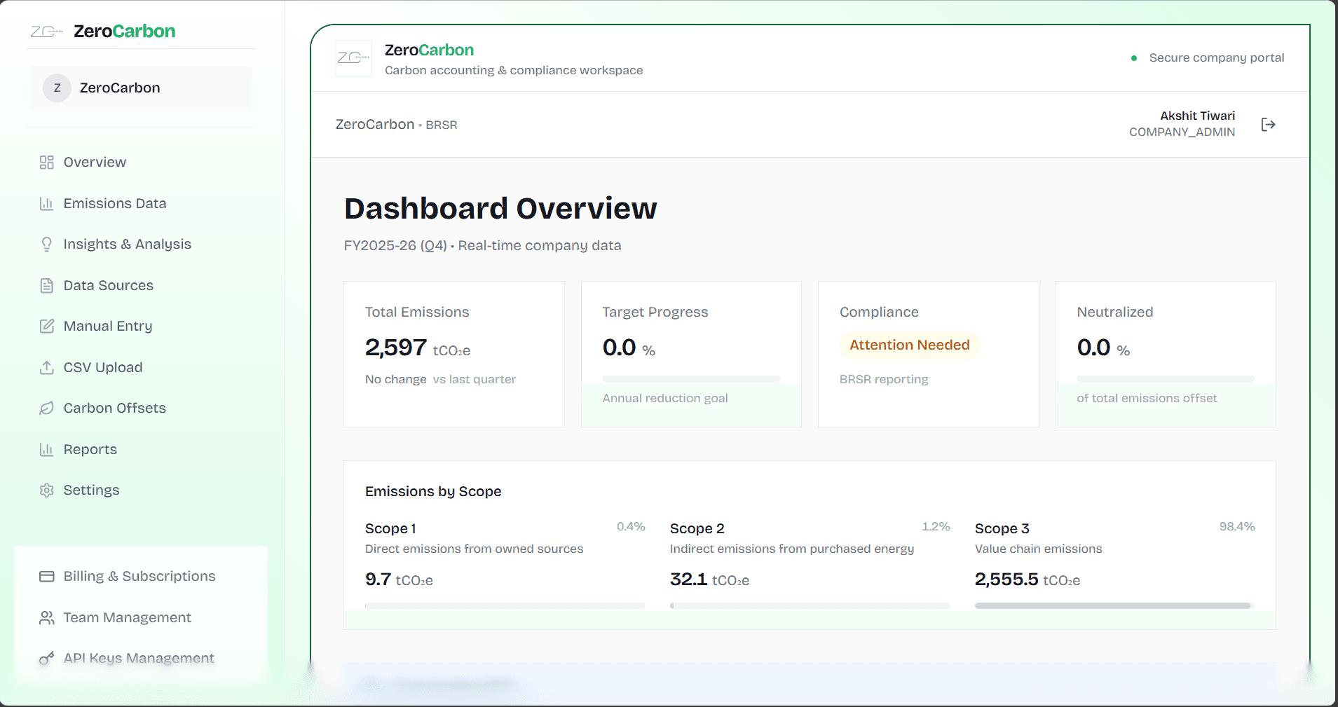Click the ZeroCarbon logo in the header
Image resolution: width=1338 pixels, height=707 pixels.
tap(354, 58)
